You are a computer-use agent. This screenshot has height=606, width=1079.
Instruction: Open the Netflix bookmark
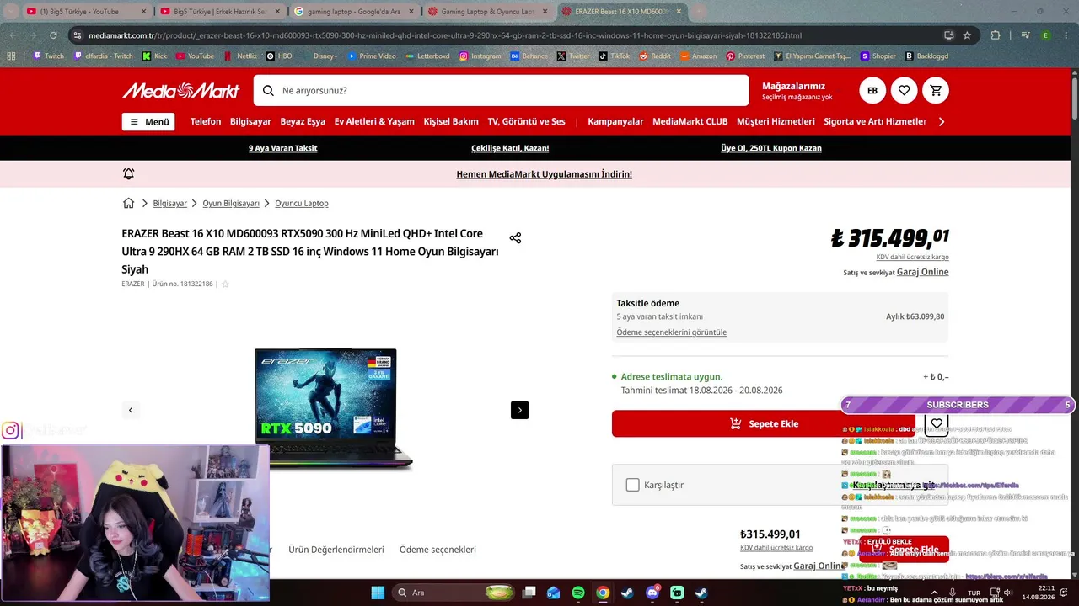[x=240, y=56]
